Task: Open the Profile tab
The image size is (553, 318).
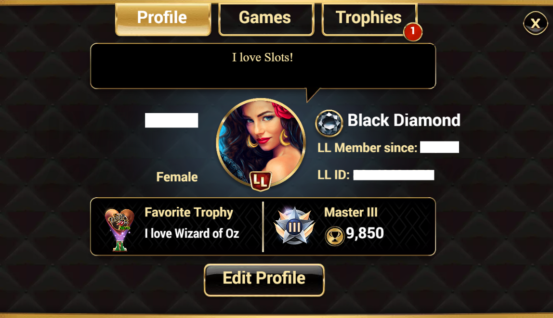Action: [x=163, y=19]
